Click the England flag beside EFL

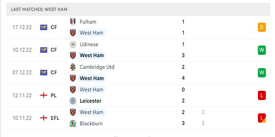click(x=43, y=118)
